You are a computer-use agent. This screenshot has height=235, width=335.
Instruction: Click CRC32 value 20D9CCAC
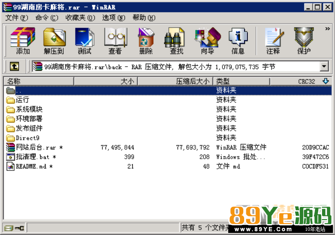(x=315, y=147)
